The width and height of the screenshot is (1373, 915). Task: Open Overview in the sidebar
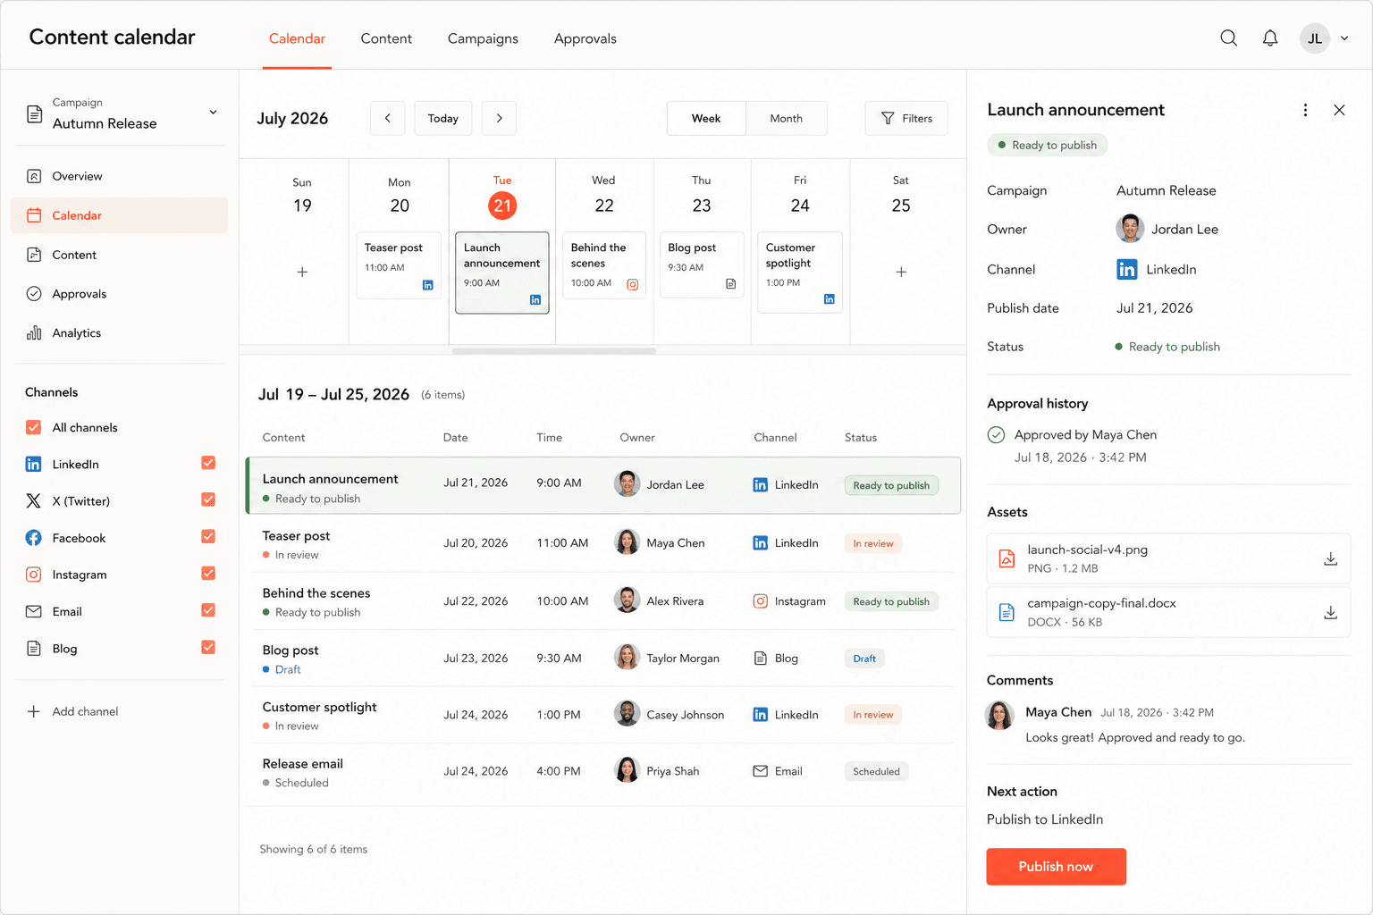pos(119,176)
